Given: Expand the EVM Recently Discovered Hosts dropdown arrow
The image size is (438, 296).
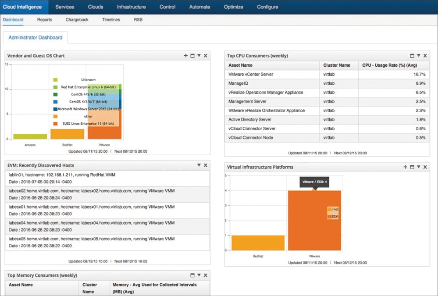Looking at the screenshot, I should pyautogui.click(x=199, y=165).
